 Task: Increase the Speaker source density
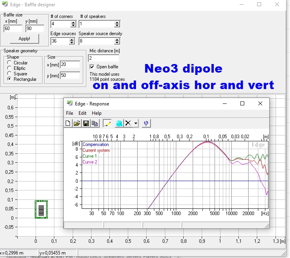[117, 39]
